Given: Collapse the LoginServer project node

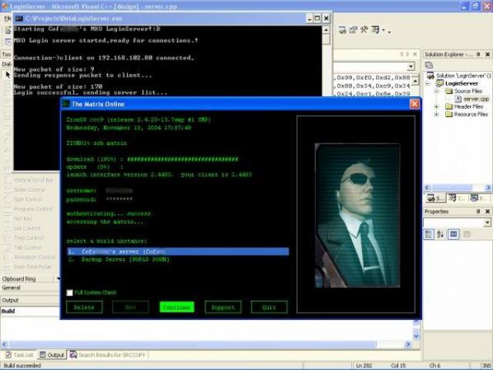Looking at the screenshot, I should 428,83.
